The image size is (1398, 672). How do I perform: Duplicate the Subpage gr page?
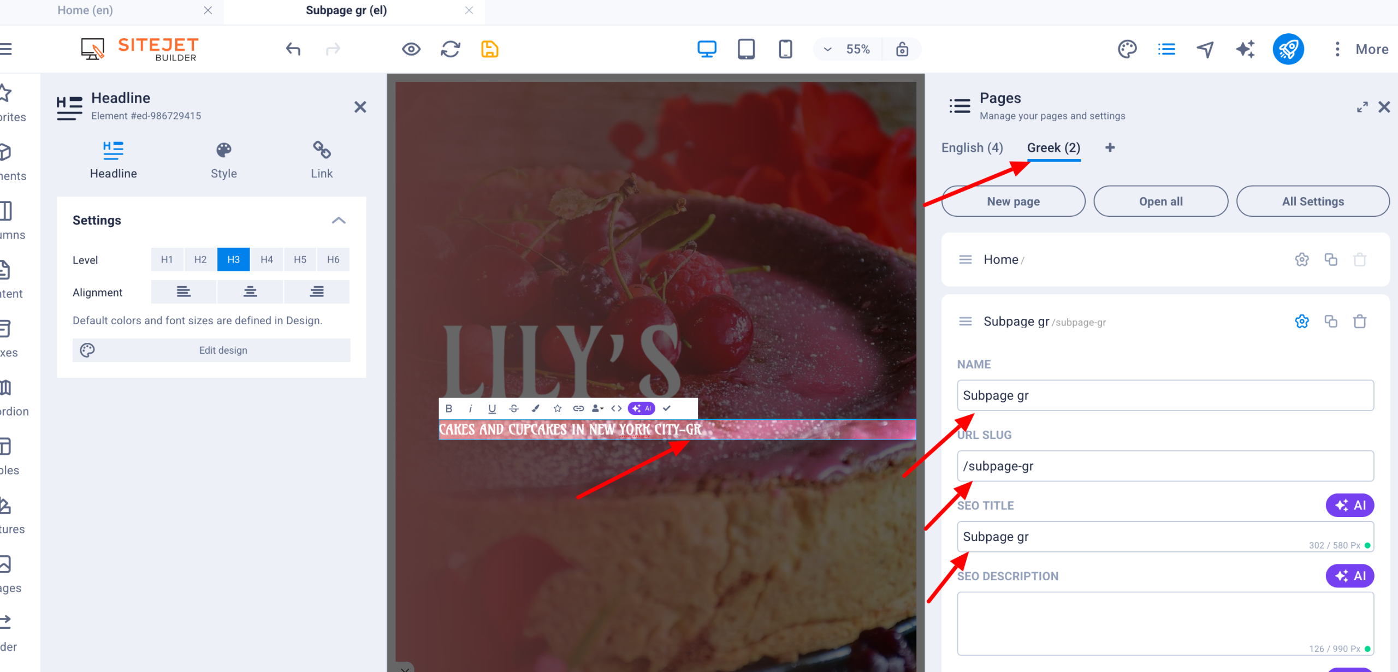[x=1331, y=322]
